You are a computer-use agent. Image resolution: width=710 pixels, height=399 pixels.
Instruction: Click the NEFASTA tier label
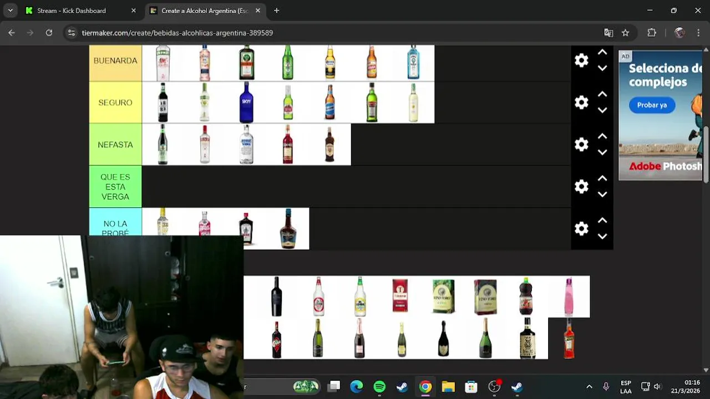point(115,145)
